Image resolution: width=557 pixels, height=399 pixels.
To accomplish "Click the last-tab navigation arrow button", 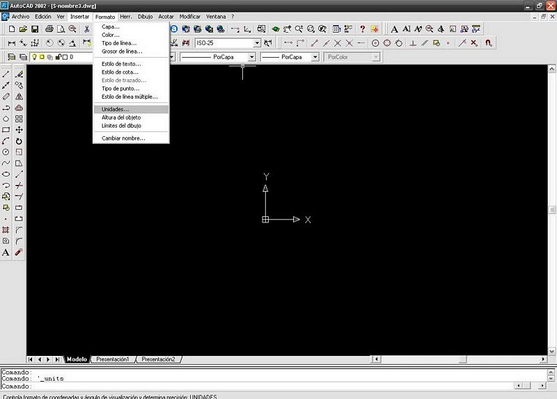I will tap(57, 359).
